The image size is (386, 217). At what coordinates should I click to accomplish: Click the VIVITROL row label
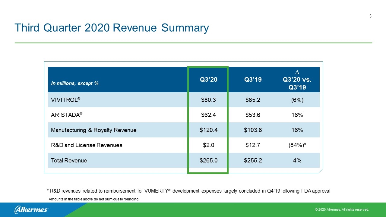[x=65, y=100]
